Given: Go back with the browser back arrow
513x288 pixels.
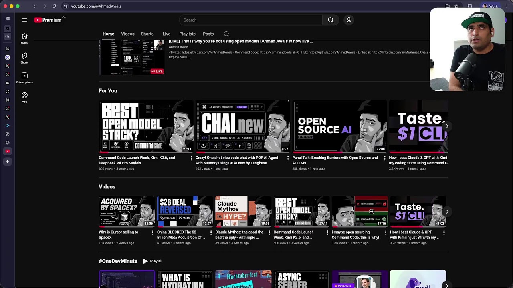Looking at the screenshot, I should coord(35,6).
